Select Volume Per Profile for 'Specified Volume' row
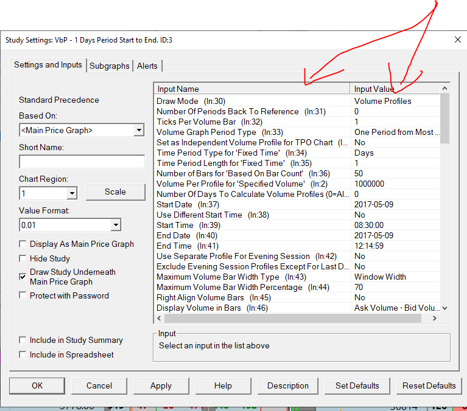The height and width of the screenshot is (411, 467). [x=297, y=184]
